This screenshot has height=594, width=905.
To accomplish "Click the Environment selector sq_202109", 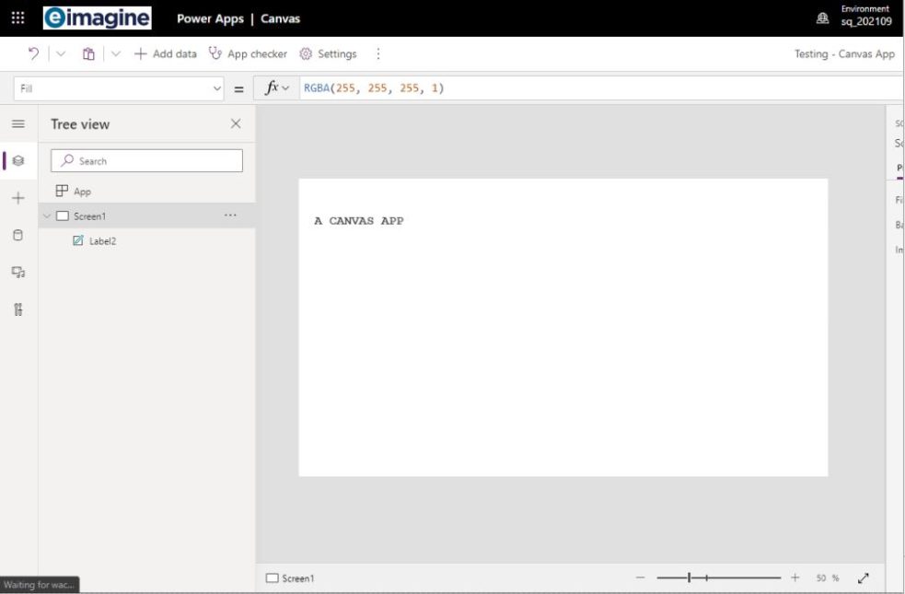I will [x=864, y=16].
